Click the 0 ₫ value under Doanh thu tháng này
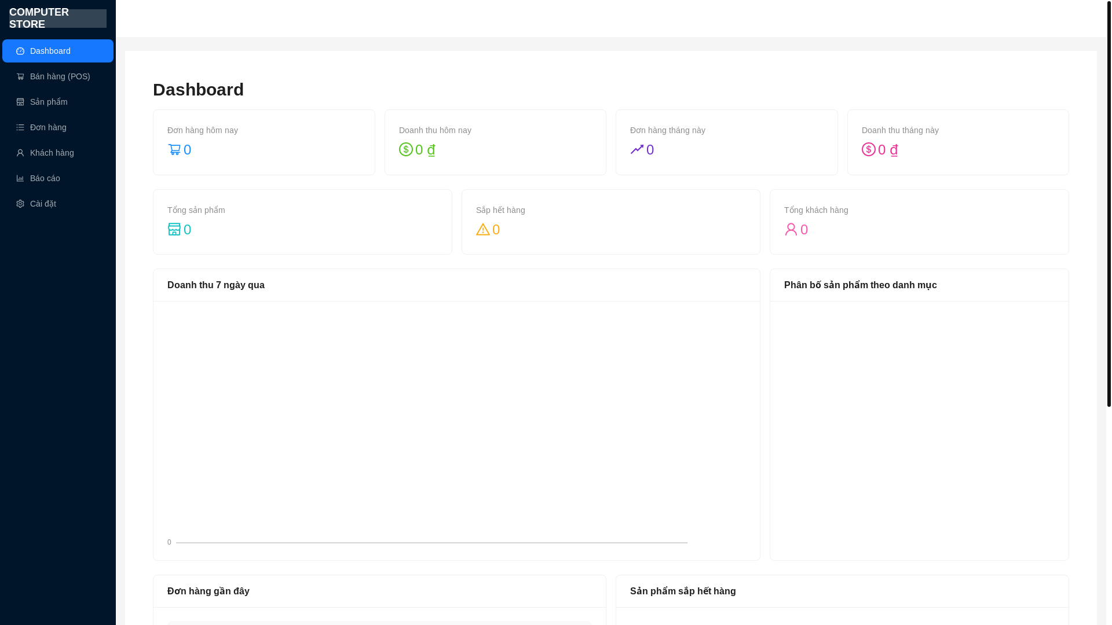Image resolution: width=1112 pixels, height=625 pixels. pos(888,149)
